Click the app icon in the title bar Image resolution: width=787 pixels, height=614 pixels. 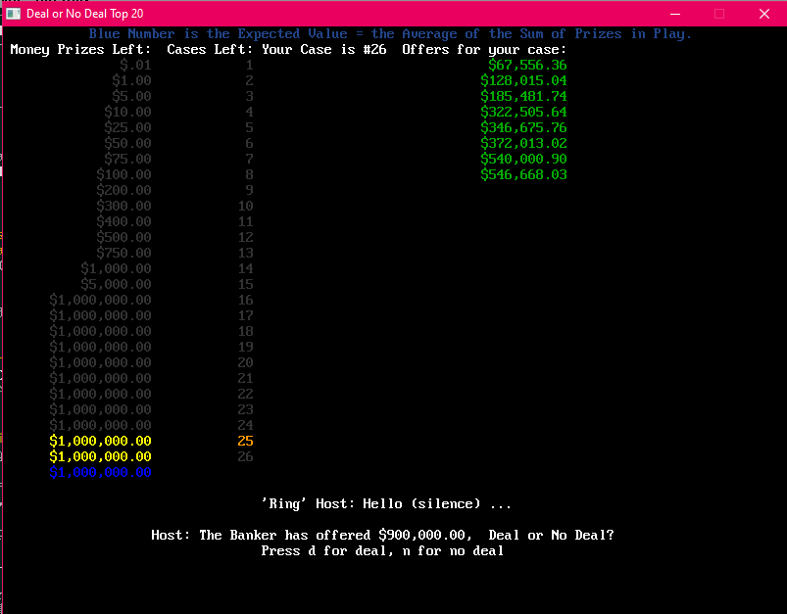click(14, 14)
